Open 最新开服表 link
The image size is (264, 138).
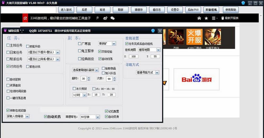click(230, 18)
